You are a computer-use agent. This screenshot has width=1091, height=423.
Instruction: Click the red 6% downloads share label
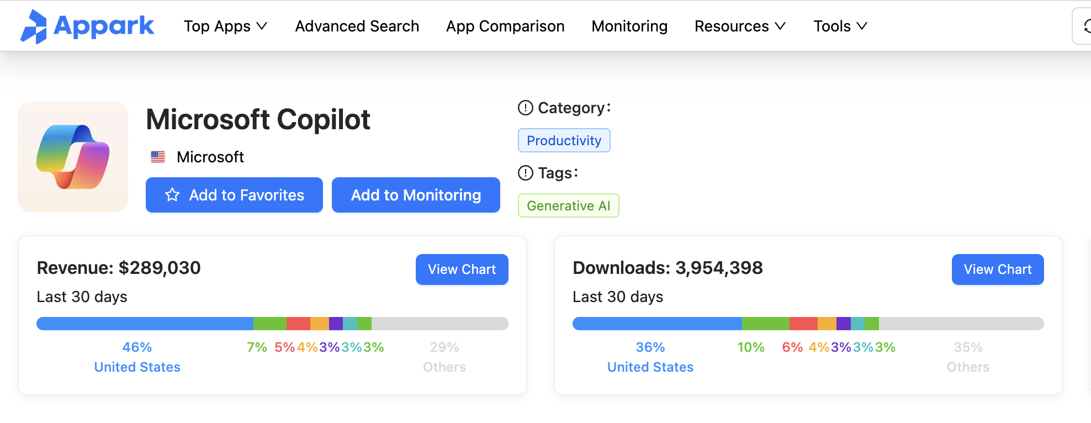pos(792,347)
